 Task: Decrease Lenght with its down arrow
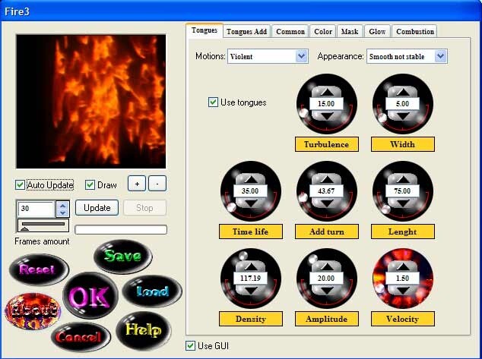(x=403, y=203)
